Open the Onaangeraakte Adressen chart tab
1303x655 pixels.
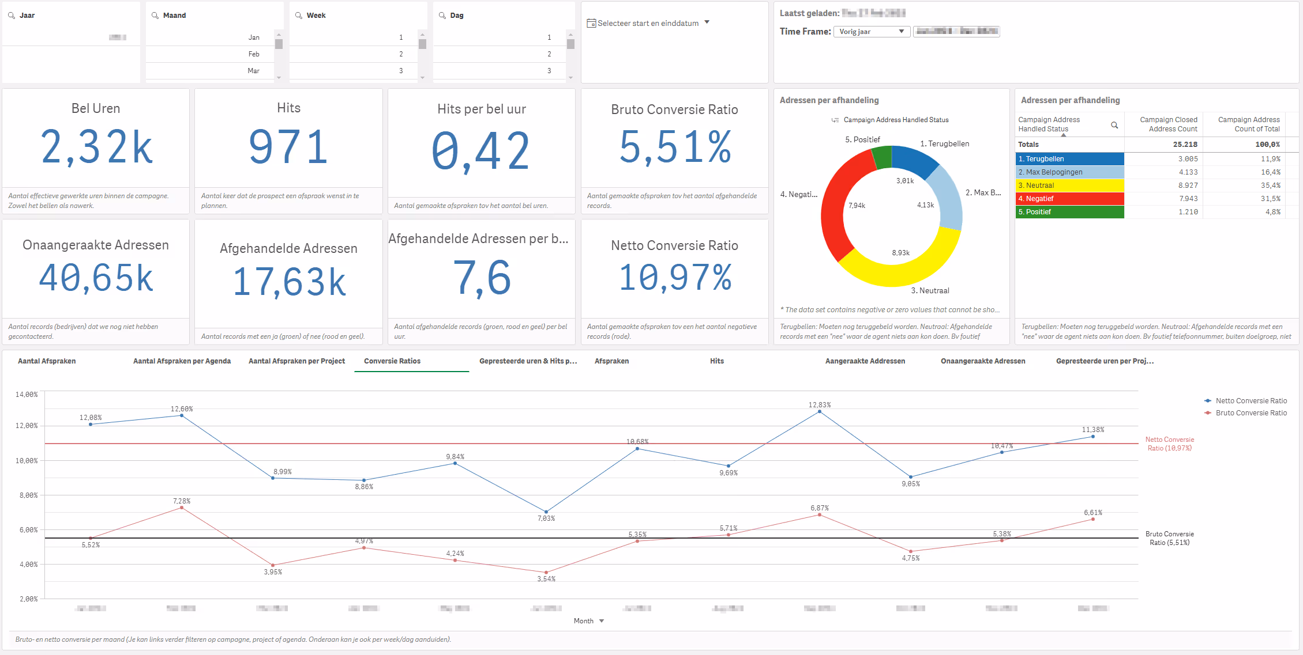(983, 361)
